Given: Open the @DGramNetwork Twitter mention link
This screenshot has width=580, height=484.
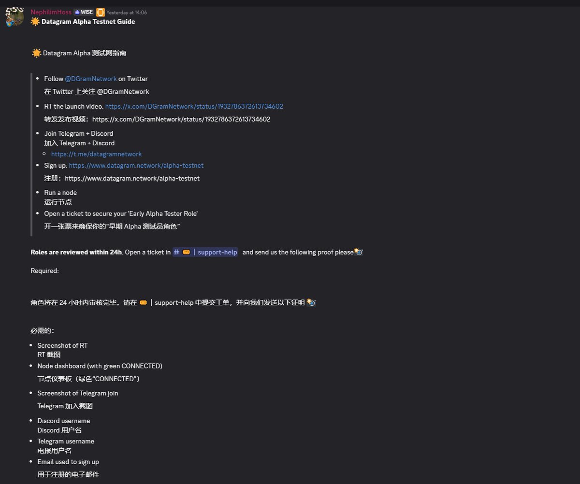Looking at the screenshot, I should [x=91, y=79].
